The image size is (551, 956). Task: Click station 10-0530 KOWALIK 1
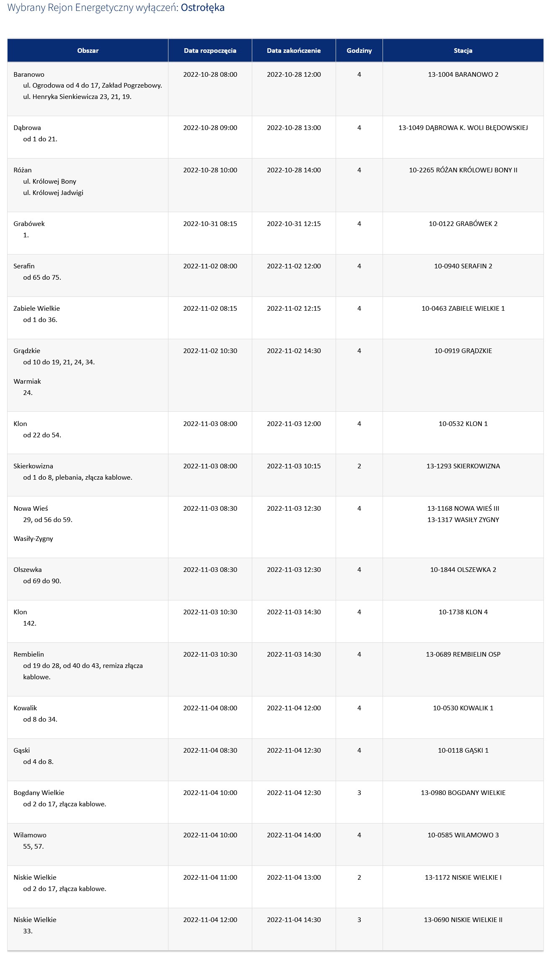(x=463, y=708)
